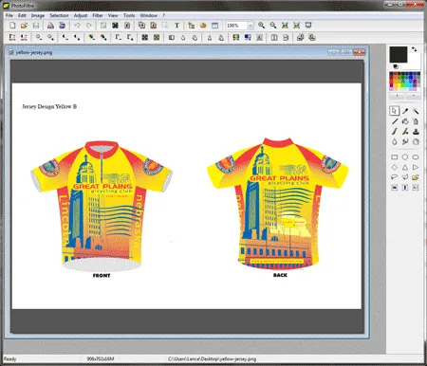This screenshot has width=427, height=366.
Task: Choose the Blur water-drop tool
Action: [x=395, y=142]
